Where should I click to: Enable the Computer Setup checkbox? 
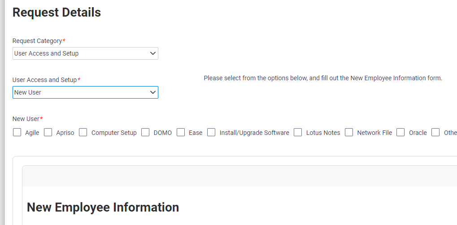[x=83, y=132]
